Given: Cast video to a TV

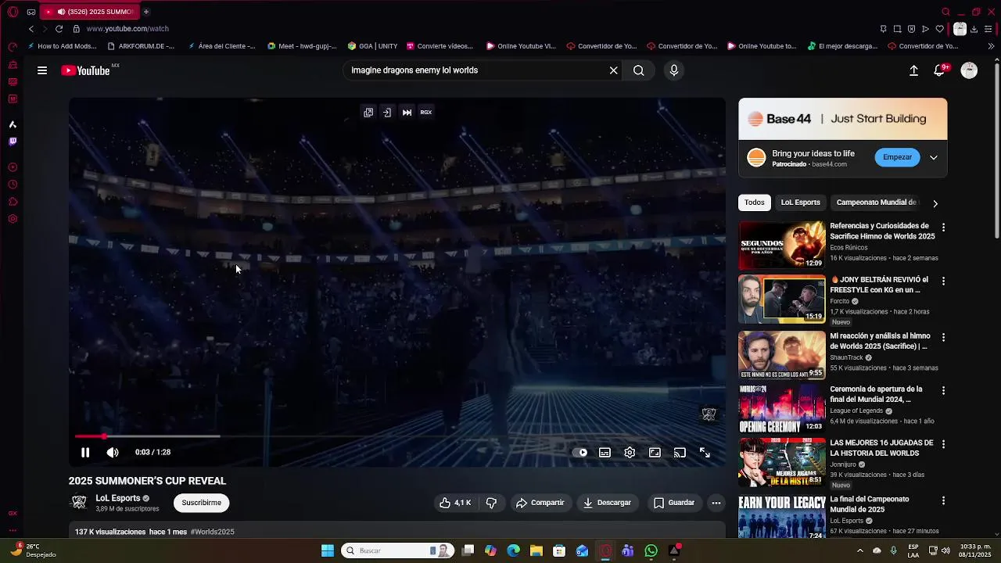Looking at the screenshot, I should pos(680,452).
